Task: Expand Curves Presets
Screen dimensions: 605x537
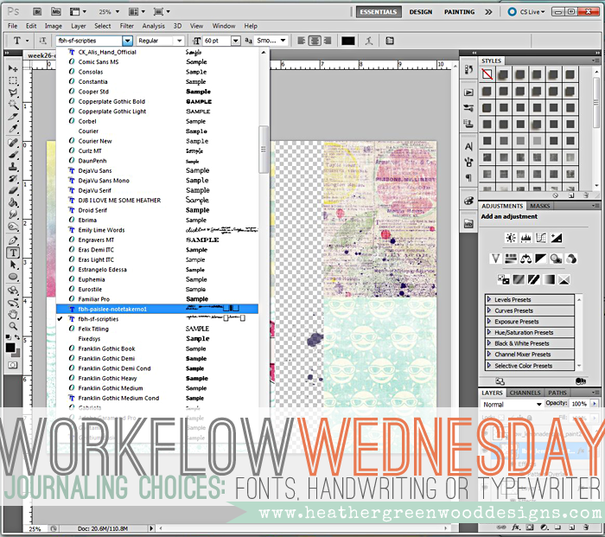Action: click(489, 310)
